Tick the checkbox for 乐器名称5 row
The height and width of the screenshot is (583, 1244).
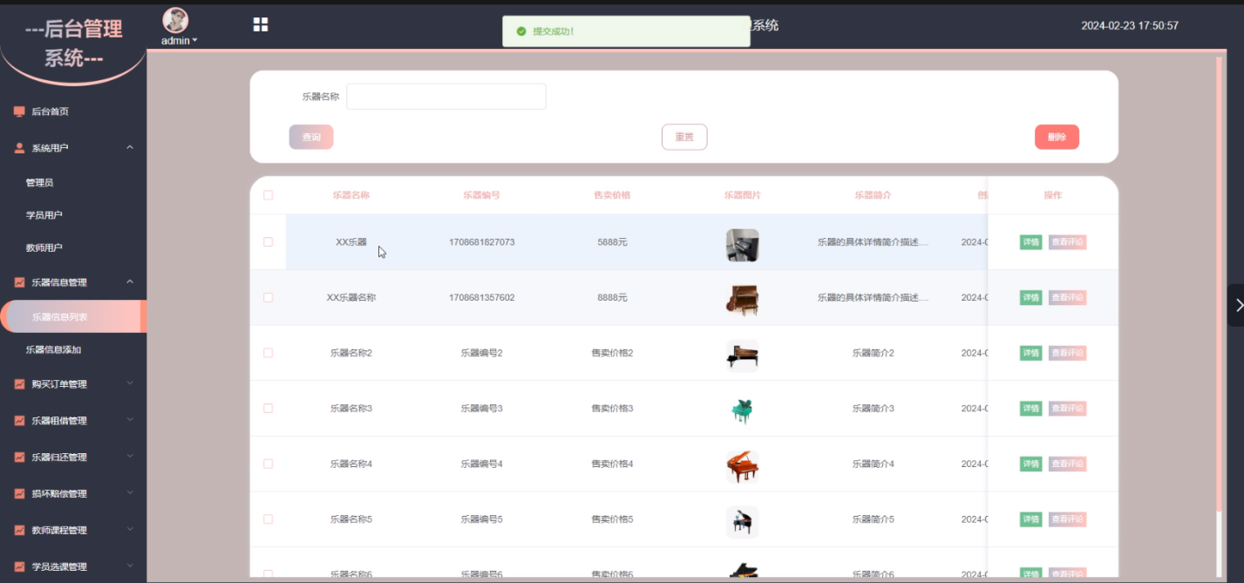(x=269, y=519)
